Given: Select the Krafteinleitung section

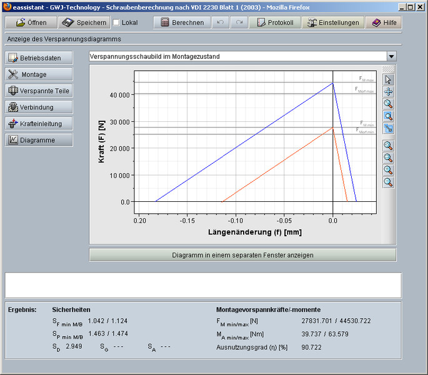Looking at the screenshot, I should click(x=39, y=123).
